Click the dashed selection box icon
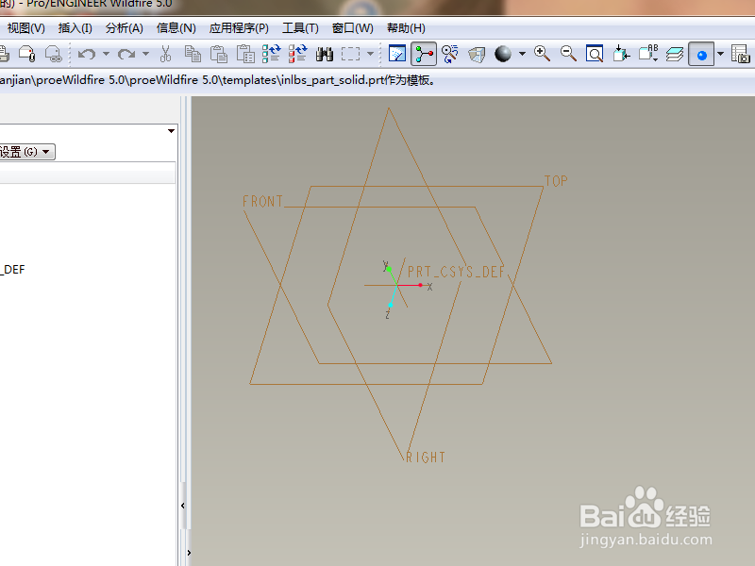 350,54
